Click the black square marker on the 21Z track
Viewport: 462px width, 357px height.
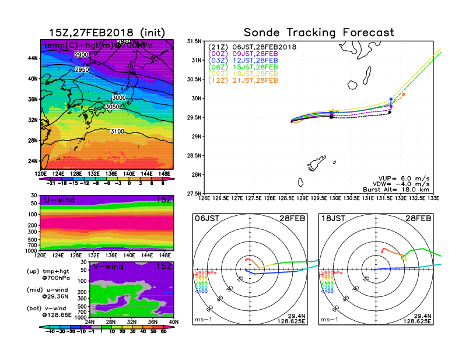[x=331, y=117]
